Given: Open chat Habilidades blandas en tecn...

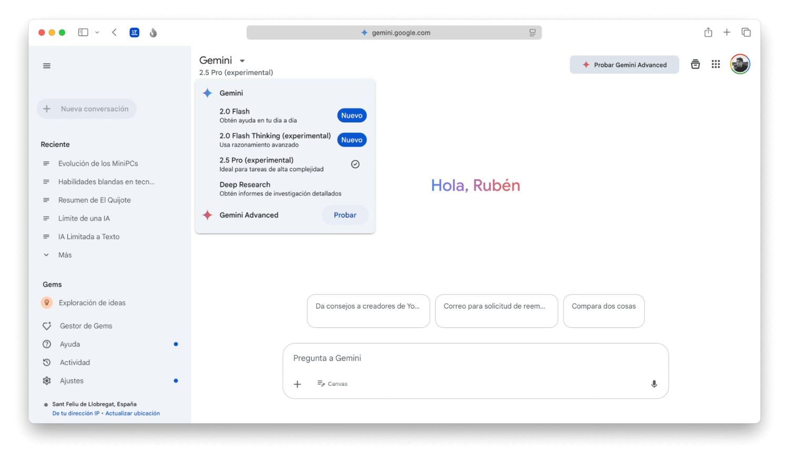Looking at the screenshot, I should click(x=106, y=182).
